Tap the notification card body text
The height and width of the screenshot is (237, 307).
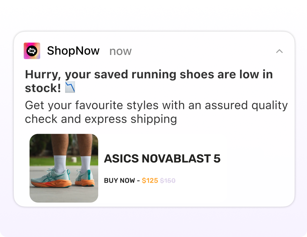(x=156, y=112)
